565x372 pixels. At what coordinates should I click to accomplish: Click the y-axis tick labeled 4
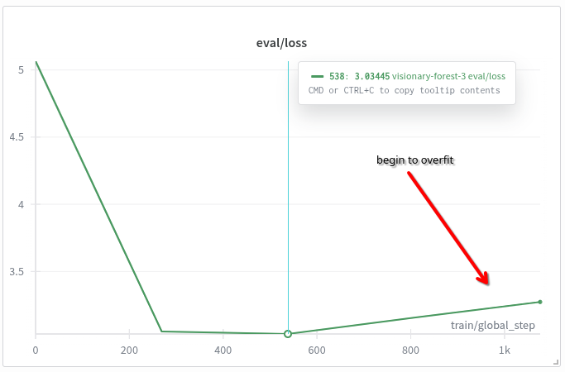pyautogui.click(x=20, y=205)
